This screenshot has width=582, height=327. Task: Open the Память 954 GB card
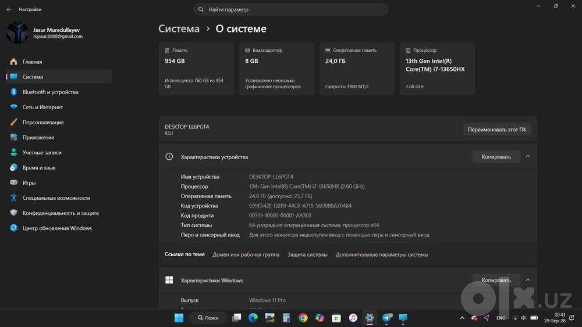click(x=196, y=69)
